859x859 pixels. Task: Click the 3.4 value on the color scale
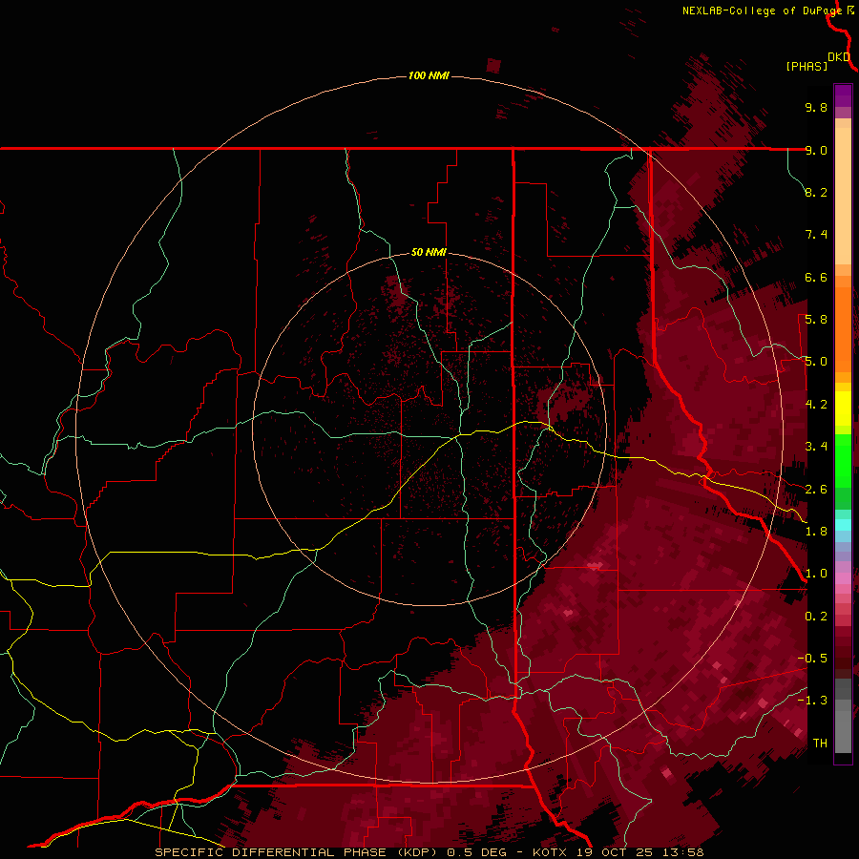point(816,447)
